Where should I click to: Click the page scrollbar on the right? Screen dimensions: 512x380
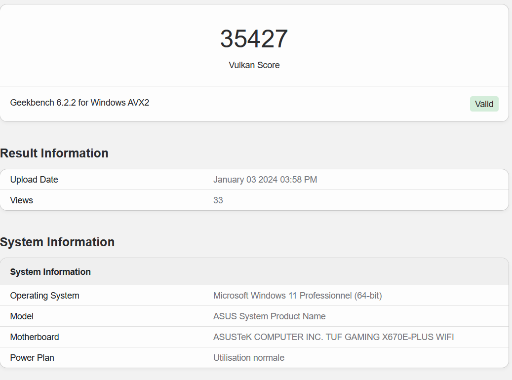(x=510, y=190)
